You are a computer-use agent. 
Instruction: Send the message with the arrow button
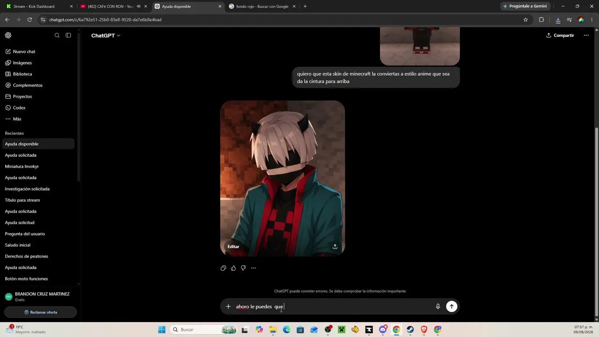point(452,307)
